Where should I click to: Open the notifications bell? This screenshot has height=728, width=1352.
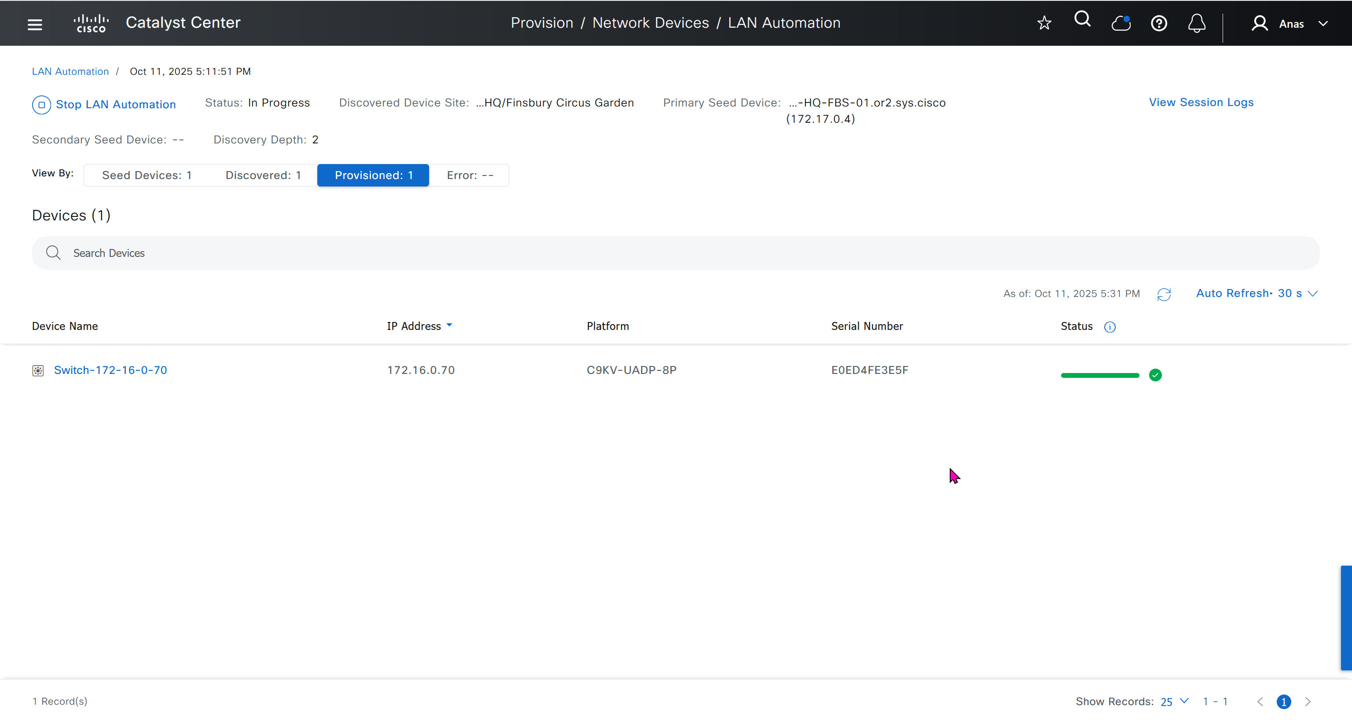(x=1197, y=24)
